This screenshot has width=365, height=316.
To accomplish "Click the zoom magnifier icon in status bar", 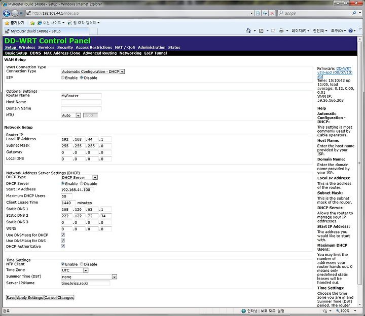I will (337, 311).
